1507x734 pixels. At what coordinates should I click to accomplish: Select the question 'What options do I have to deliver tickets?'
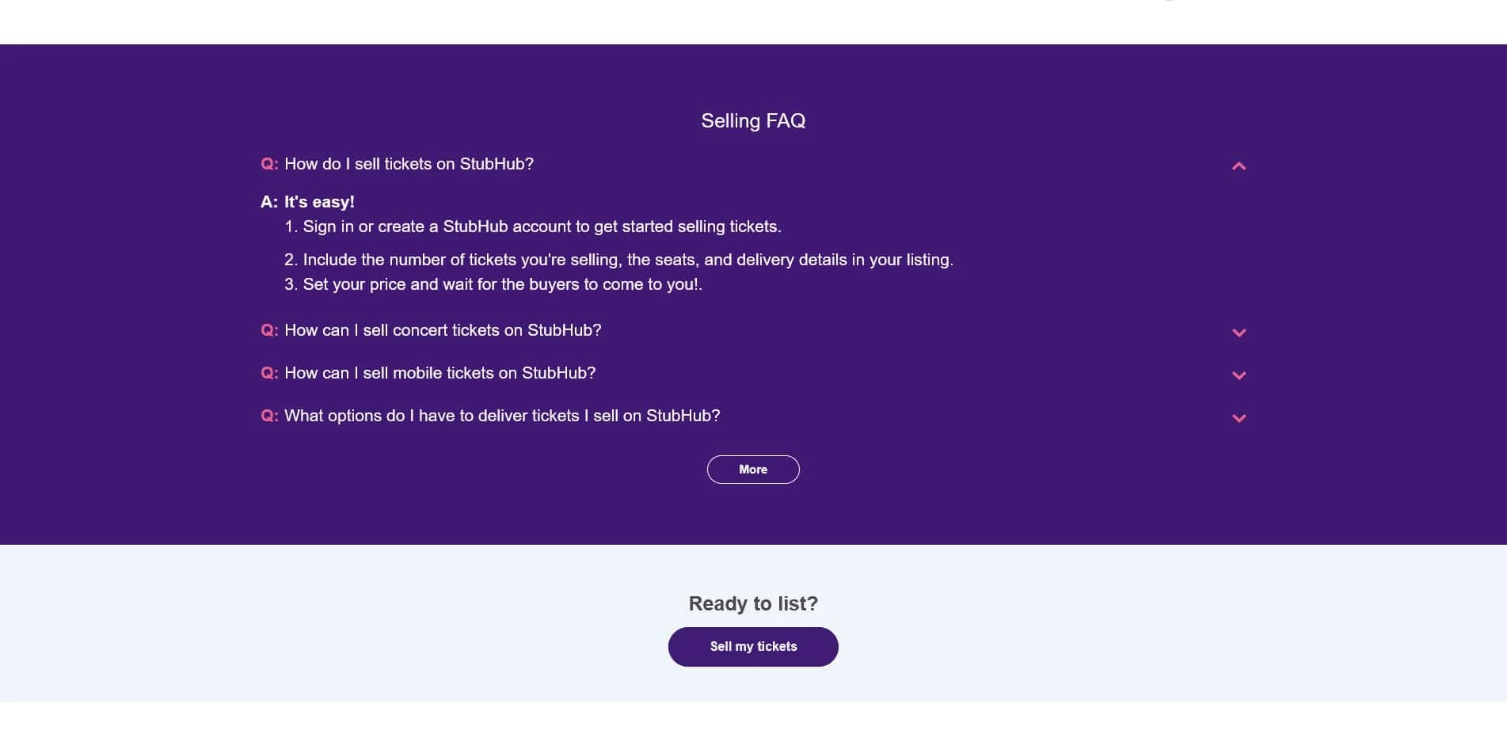click(502, 416)
